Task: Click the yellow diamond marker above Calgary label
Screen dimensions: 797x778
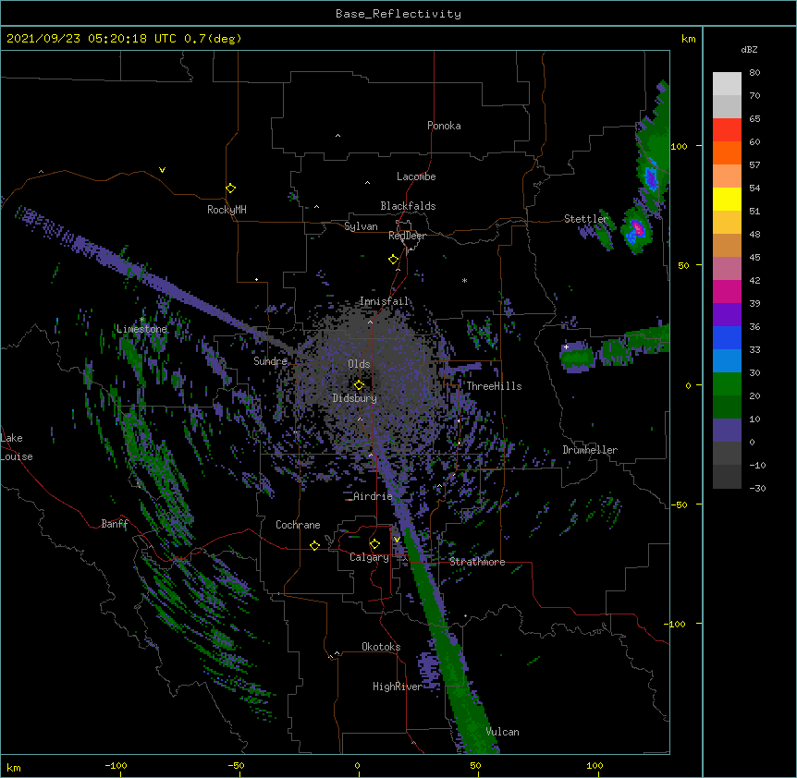Action: tap(374, 544)
